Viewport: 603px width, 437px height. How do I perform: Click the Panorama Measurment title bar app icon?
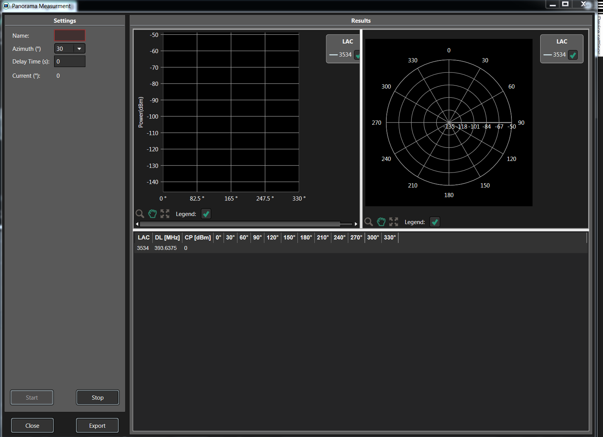pos(6,6)
